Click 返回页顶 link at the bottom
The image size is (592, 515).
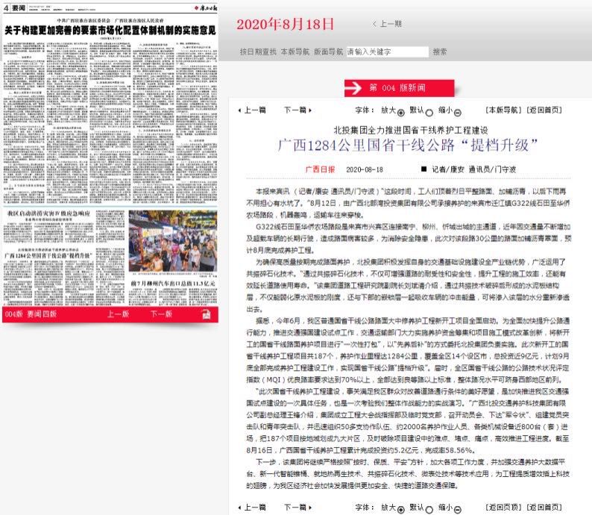coord(501,508)
